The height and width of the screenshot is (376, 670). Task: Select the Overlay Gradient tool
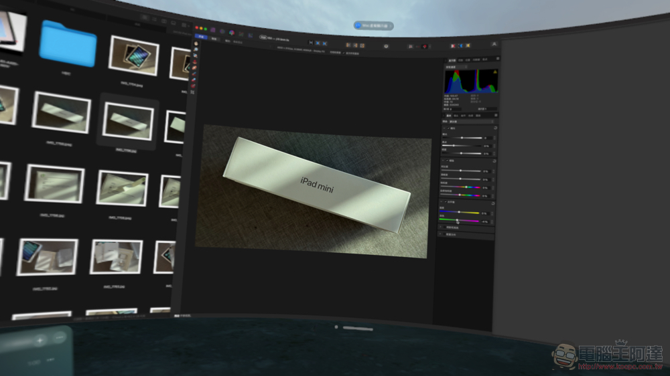[x=193, y=86]
